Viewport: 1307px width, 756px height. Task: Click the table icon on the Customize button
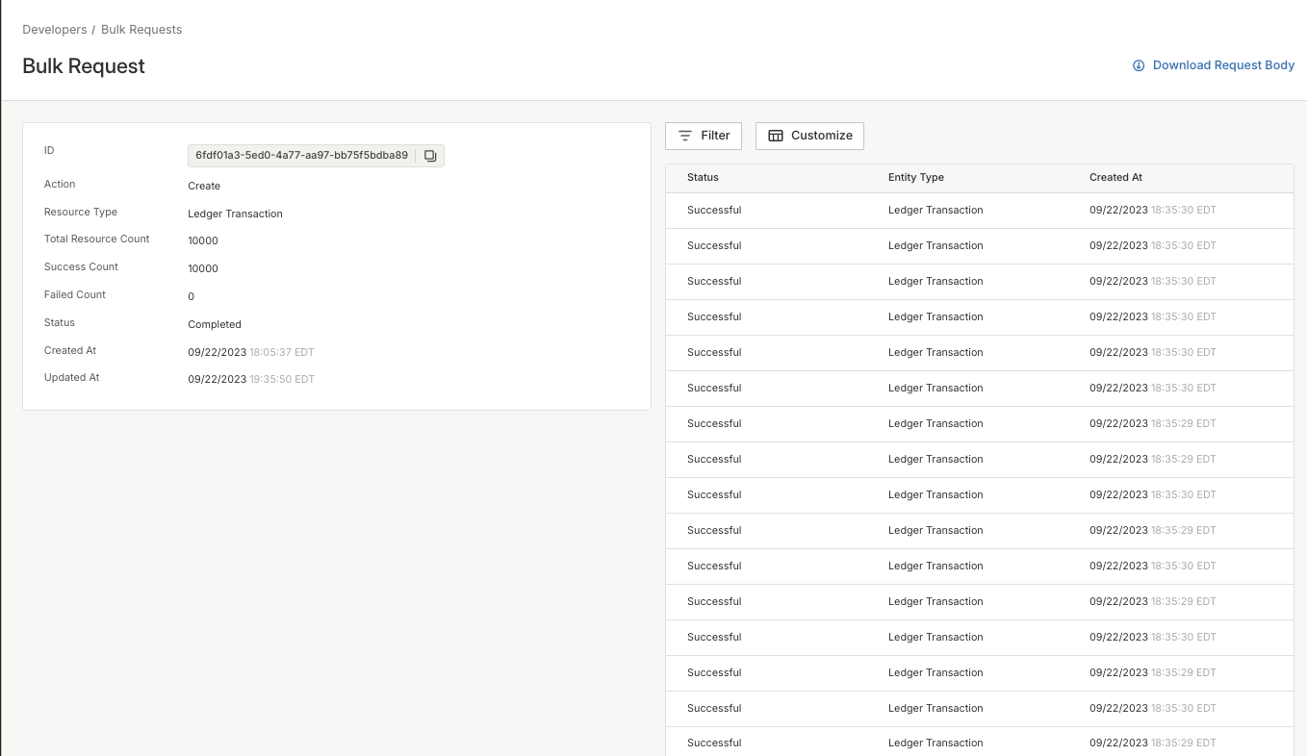(777, 136)
